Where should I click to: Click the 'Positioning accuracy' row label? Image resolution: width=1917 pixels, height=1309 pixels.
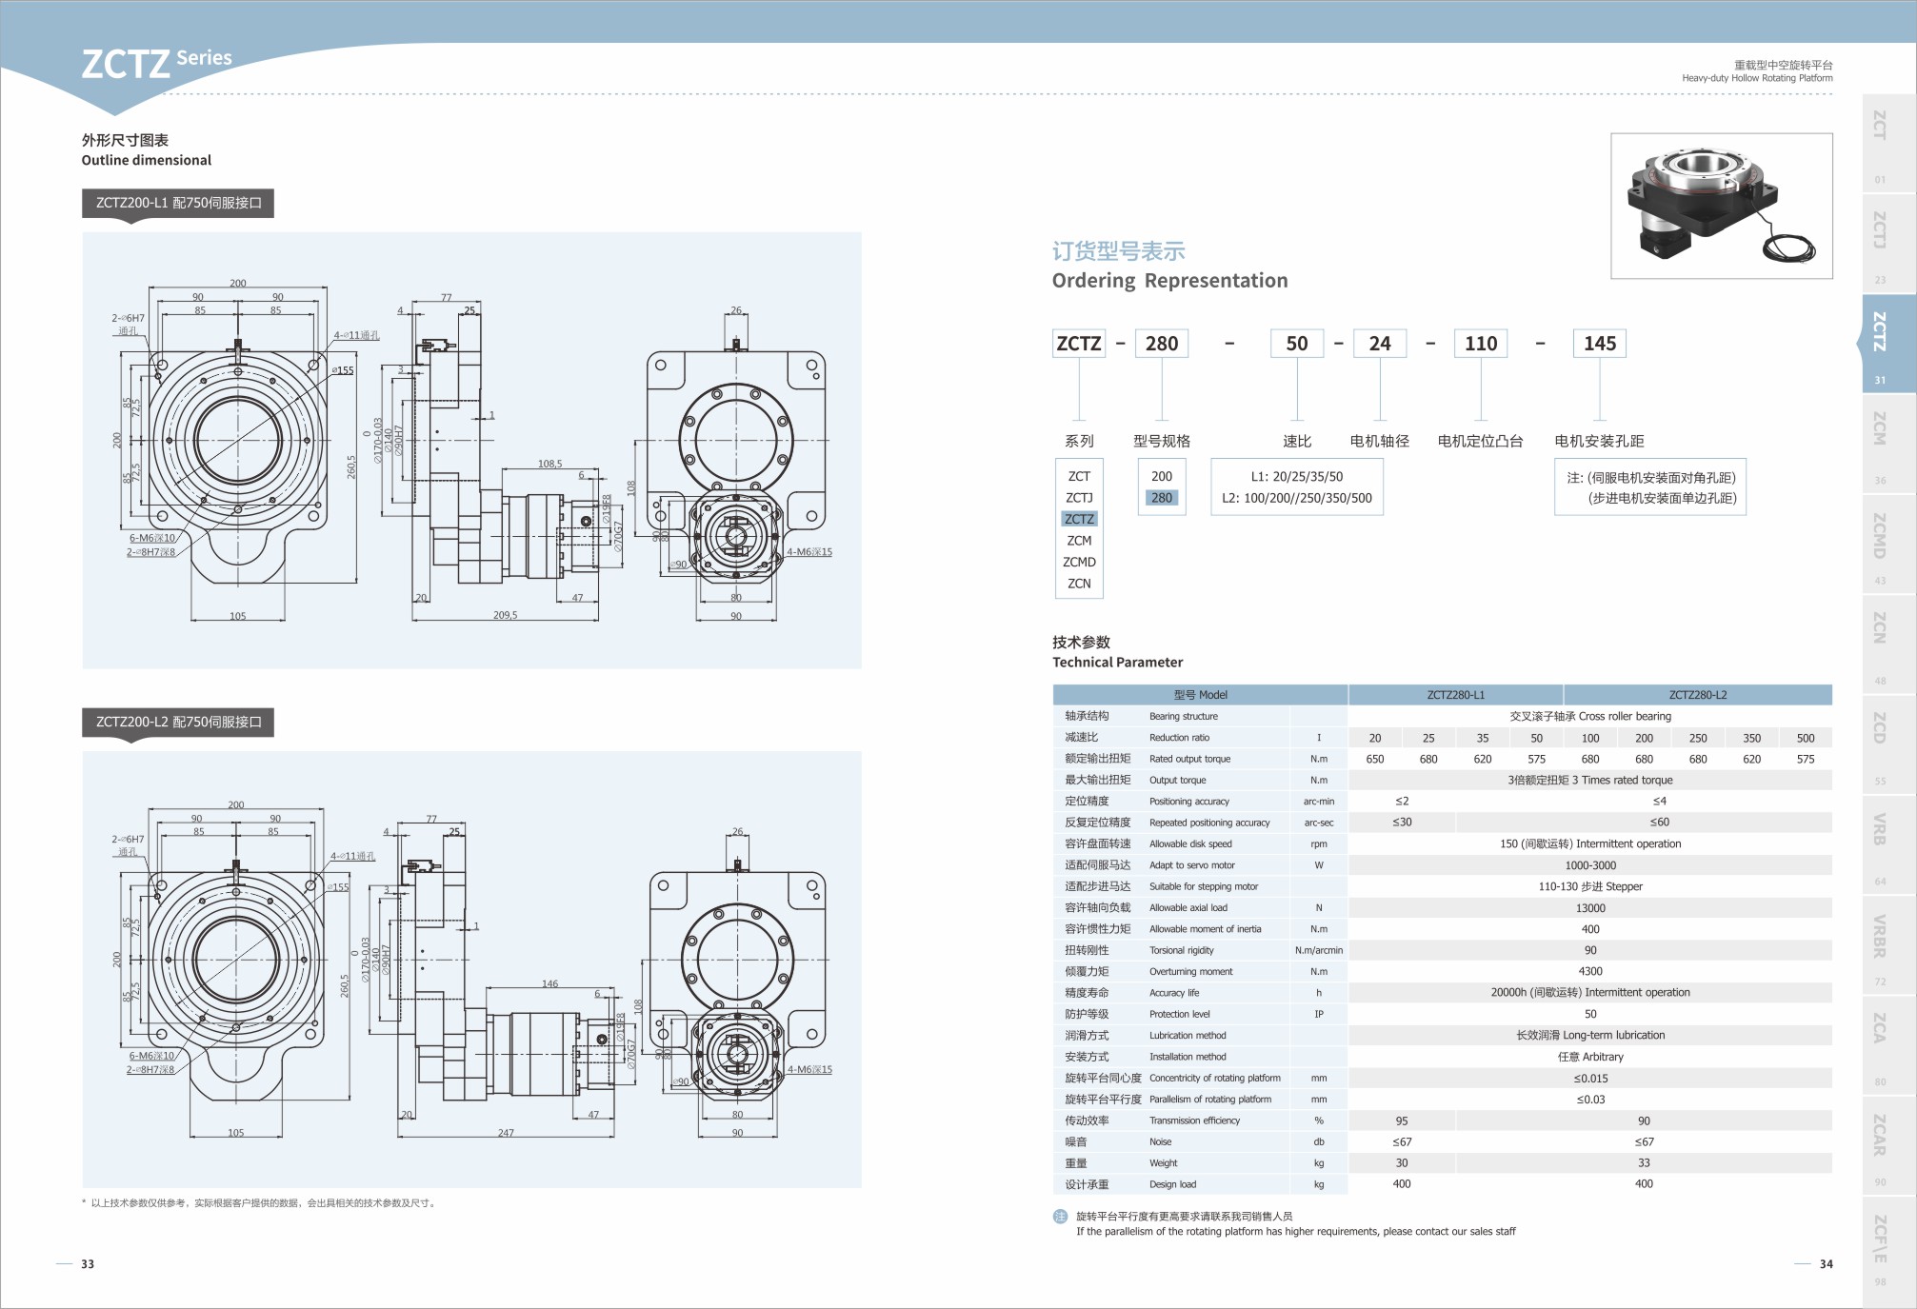point(1188,802)
